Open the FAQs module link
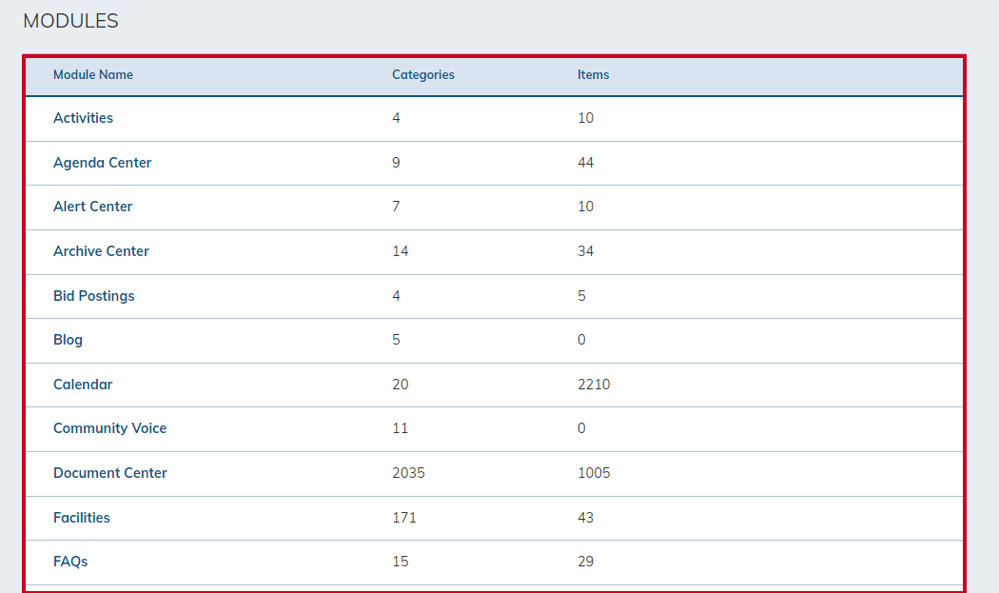999x593 pixels. (70, 562)
